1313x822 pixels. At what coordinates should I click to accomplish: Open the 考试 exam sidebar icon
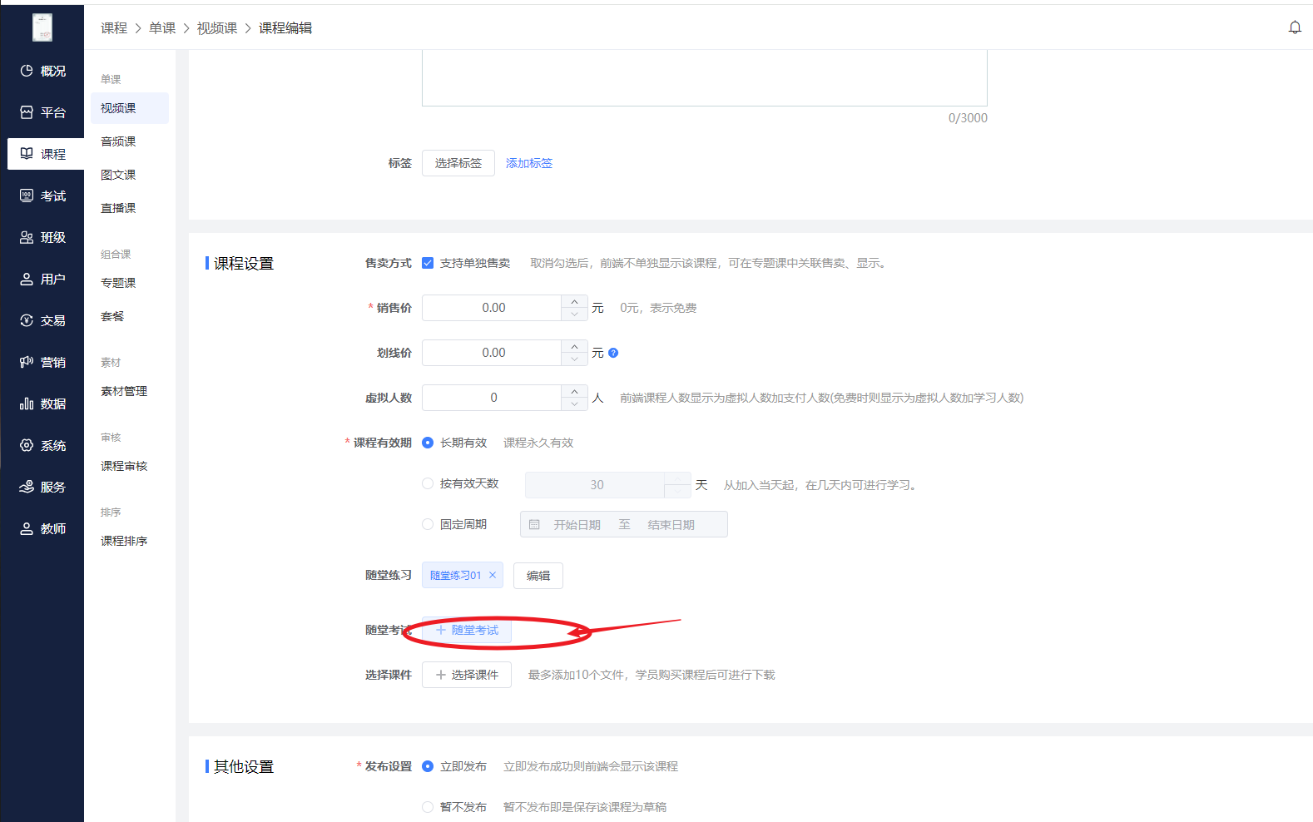click(x=27, y=196)
